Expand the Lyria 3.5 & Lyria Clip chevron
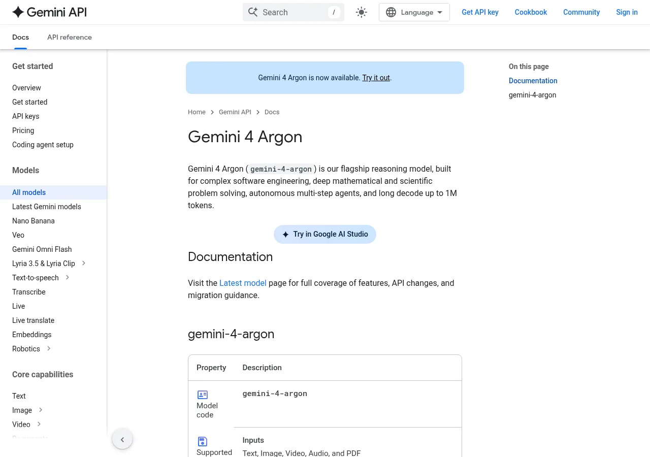Screen dimensions: 650x457 click(84, 263)
